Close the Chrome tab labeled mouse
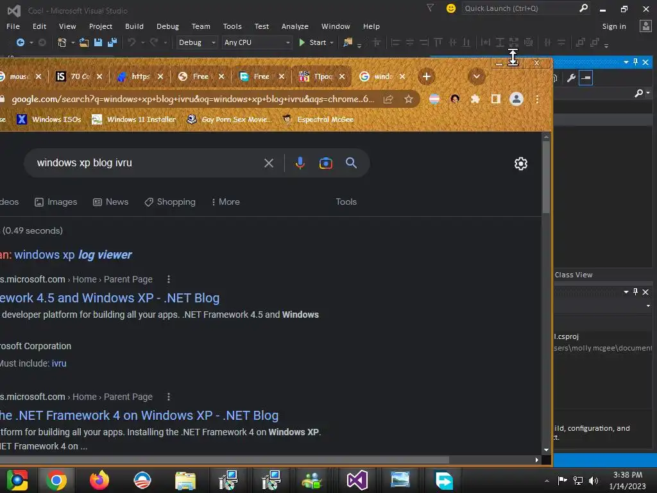This screenshot has width=657, height=493. [38, 76]
